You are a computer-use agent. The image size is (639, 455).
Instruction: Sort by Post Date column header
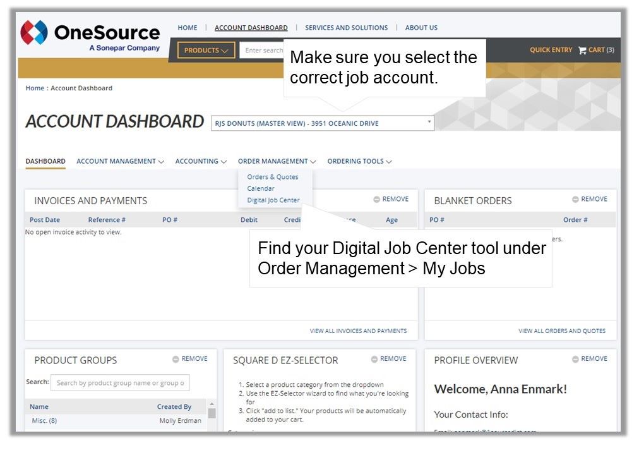pos(44,220)
